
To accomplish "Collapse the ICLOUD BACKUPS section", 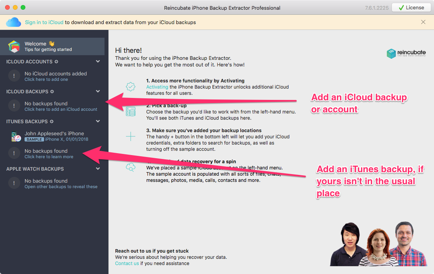I will point(98,92).
